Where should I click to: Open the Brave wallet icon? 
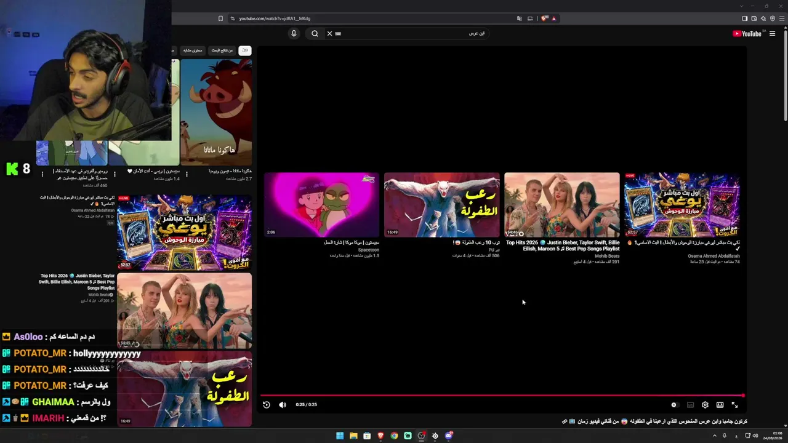pos(754,18)
